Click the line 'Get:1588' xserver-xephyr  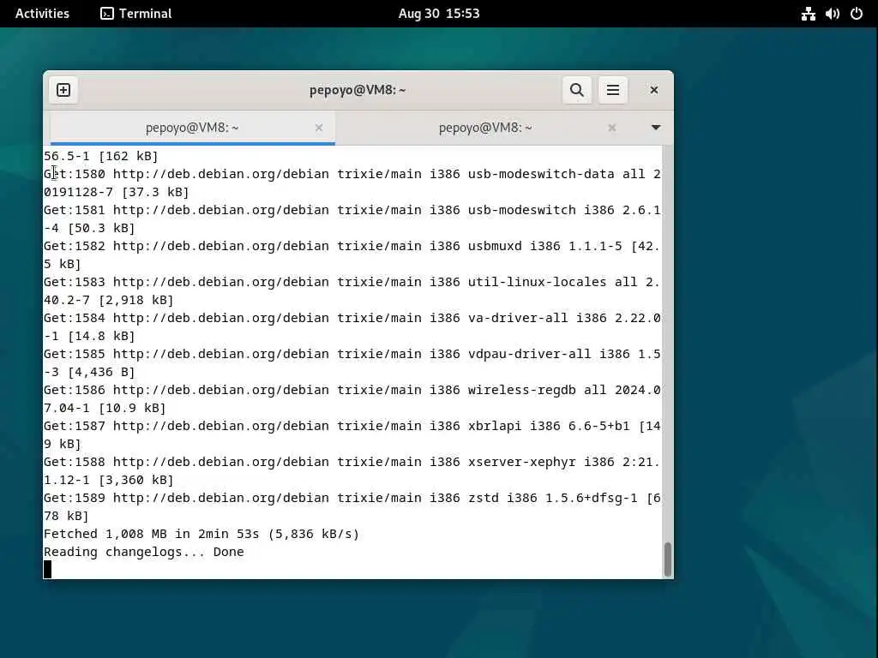pos(352,462)
